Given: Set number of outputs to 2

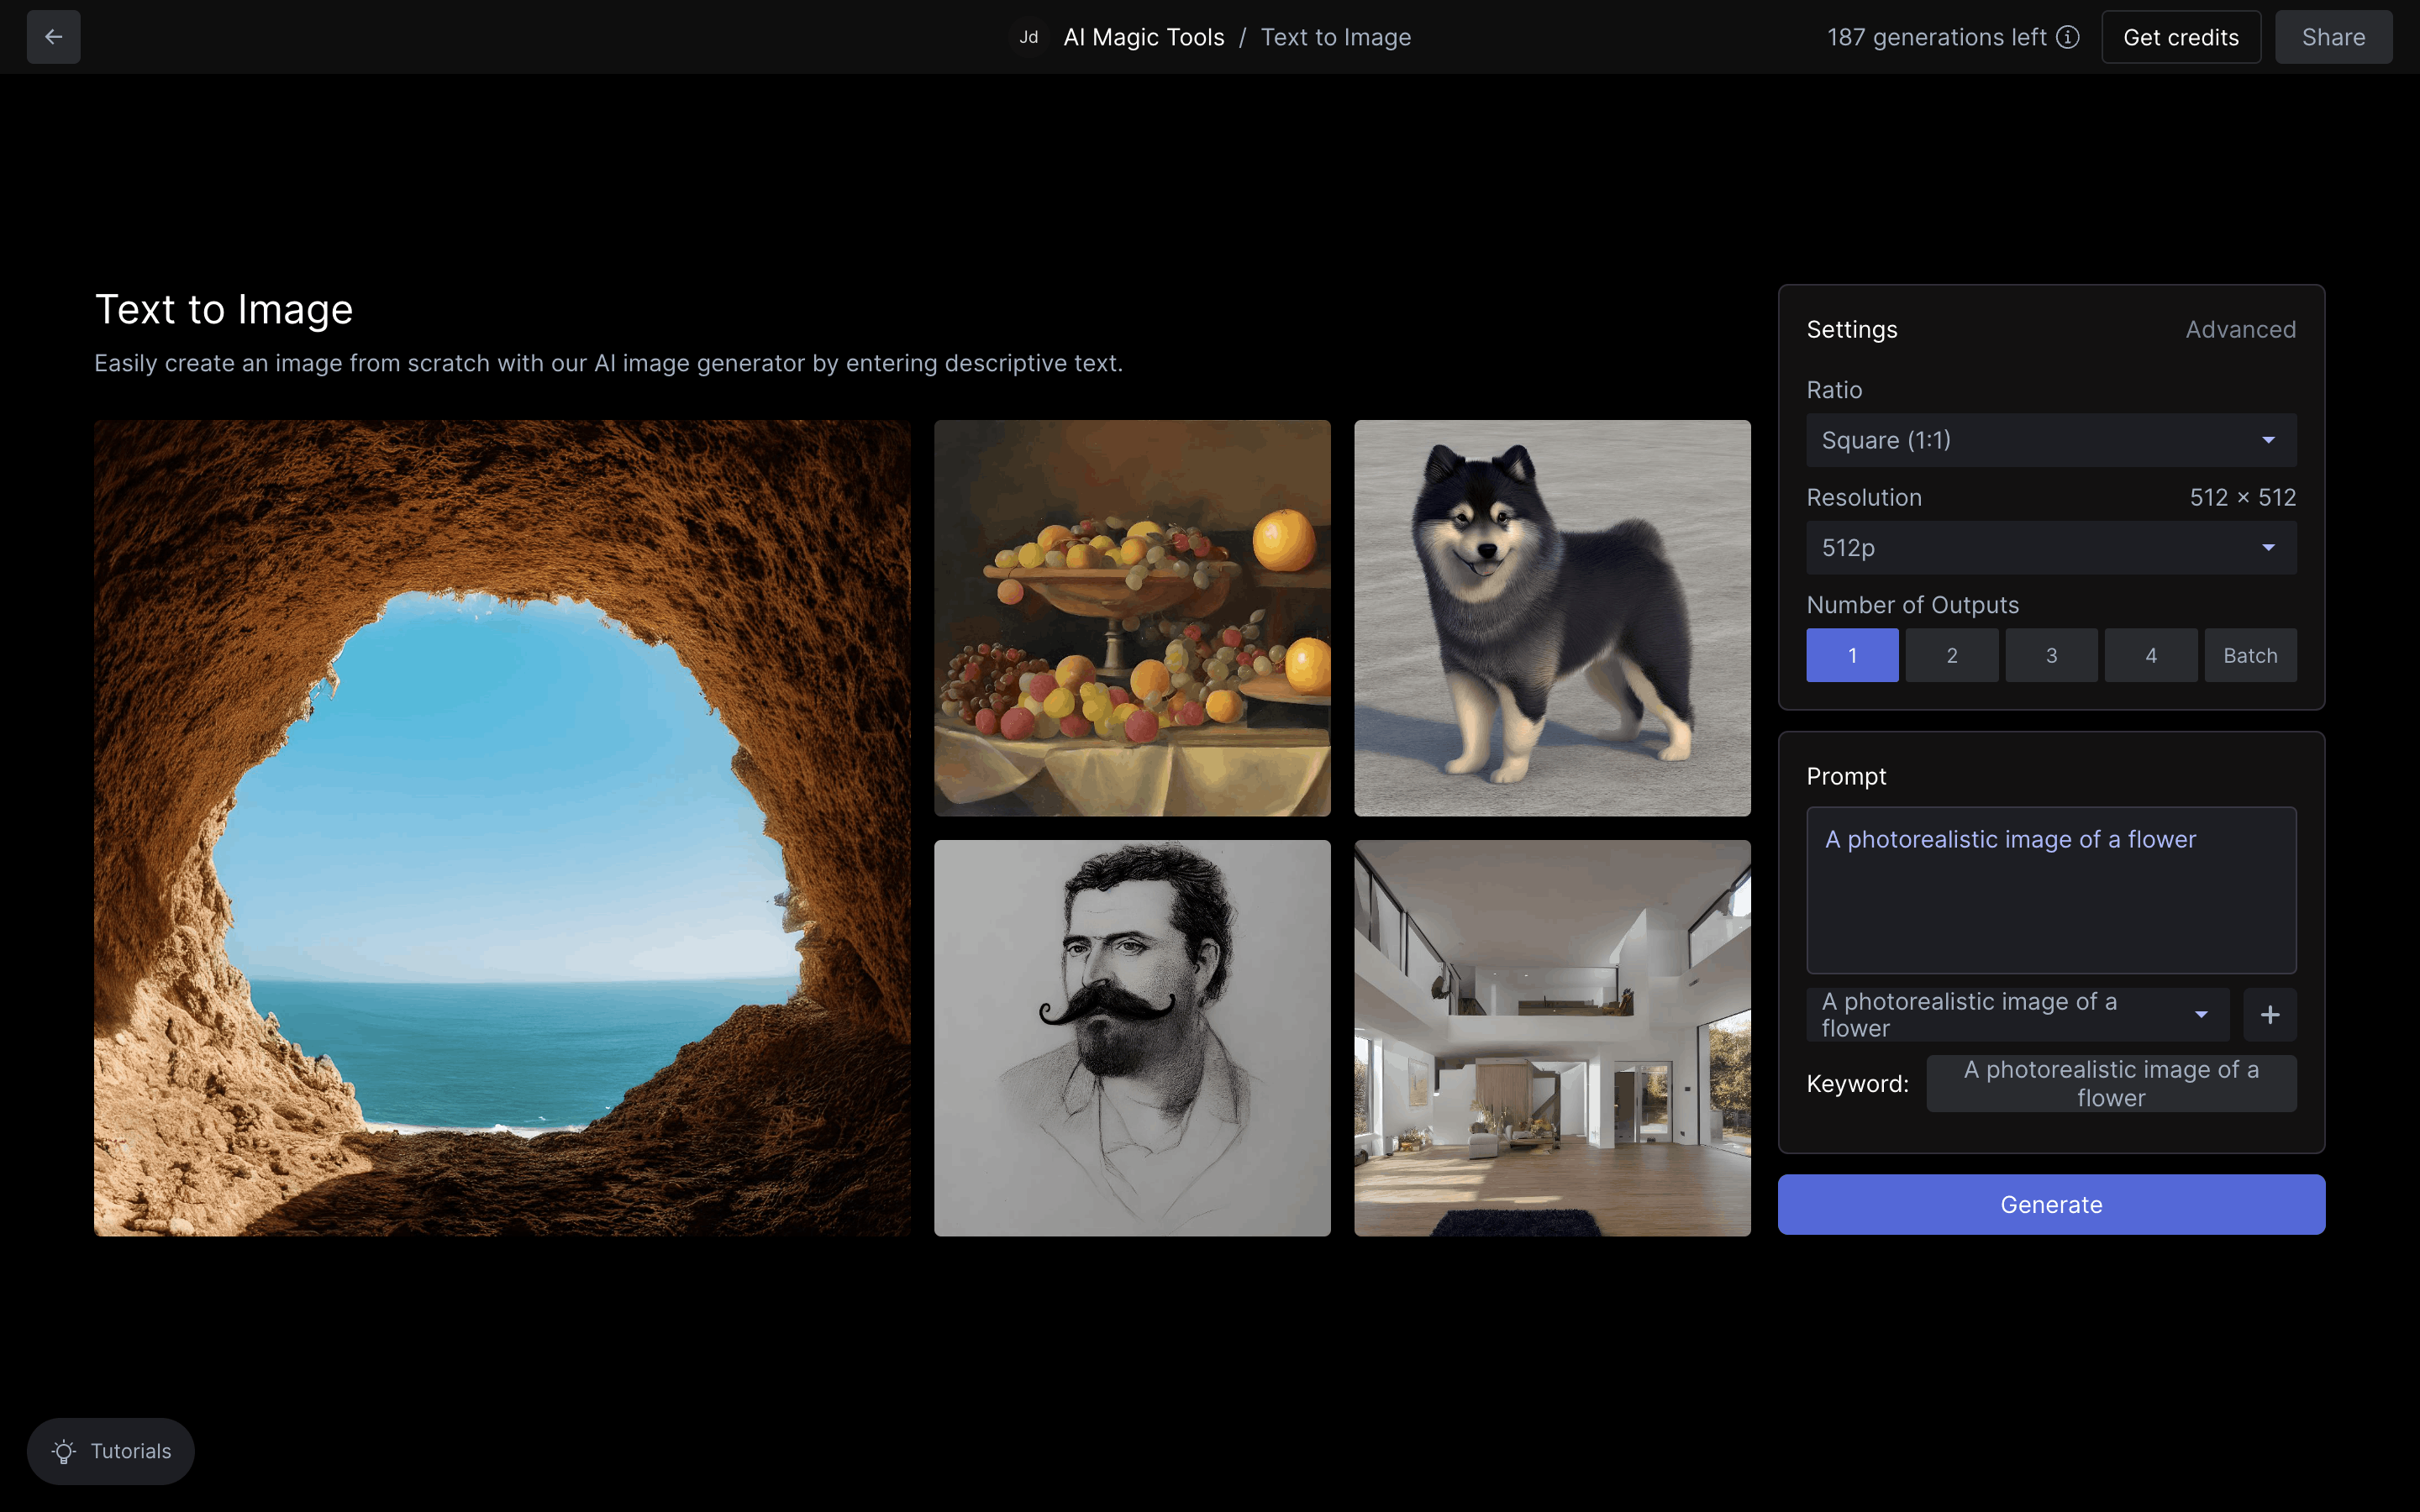Looking at the screenshot, I should click(1951, 655).
